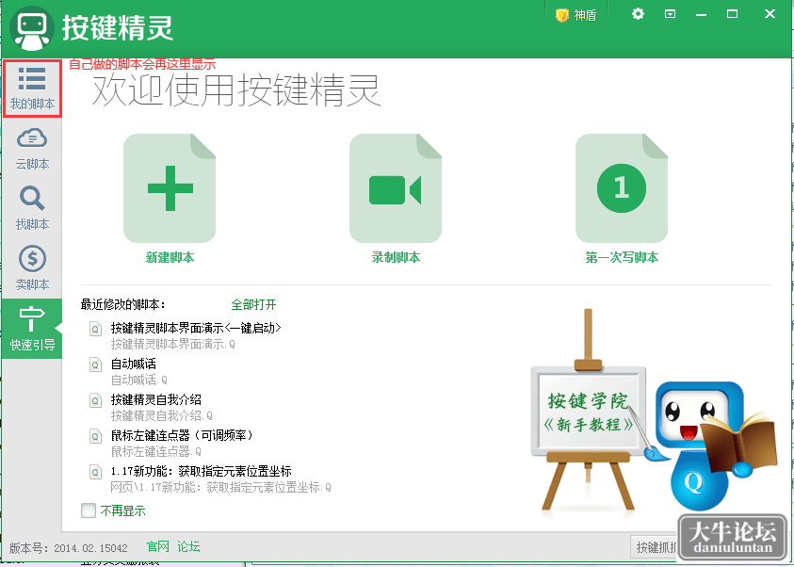The image size is (794, 567).
Task: Click the 按键精灵 robot logo
Action: 32,28
